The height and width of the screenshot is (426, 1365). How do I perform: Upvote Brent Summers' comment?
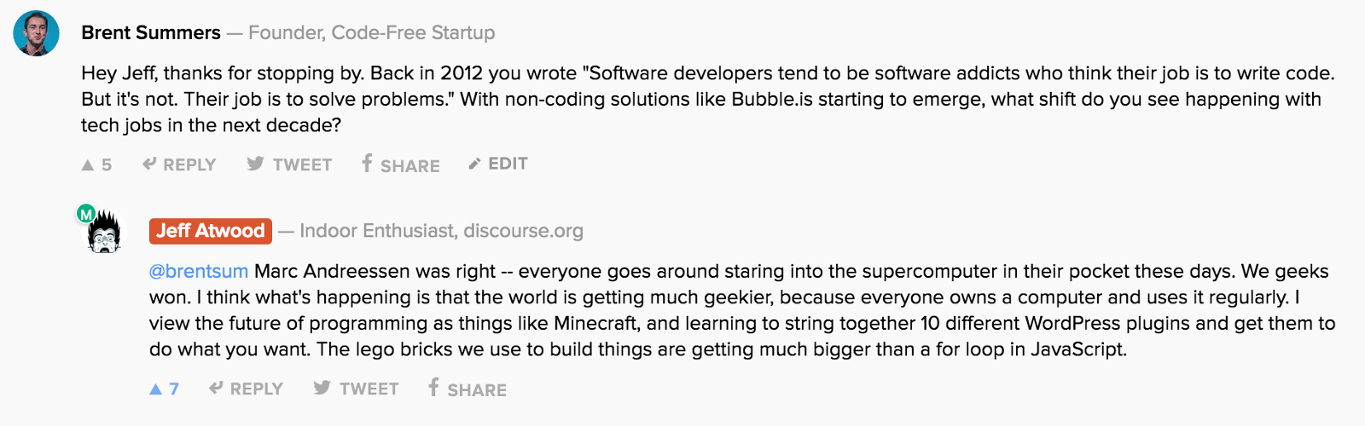[88, 165]
